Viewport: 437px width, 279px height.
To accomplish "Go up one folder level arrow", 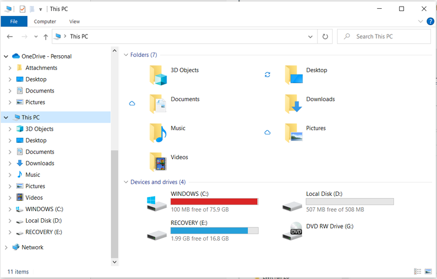I will click(46, 37).
